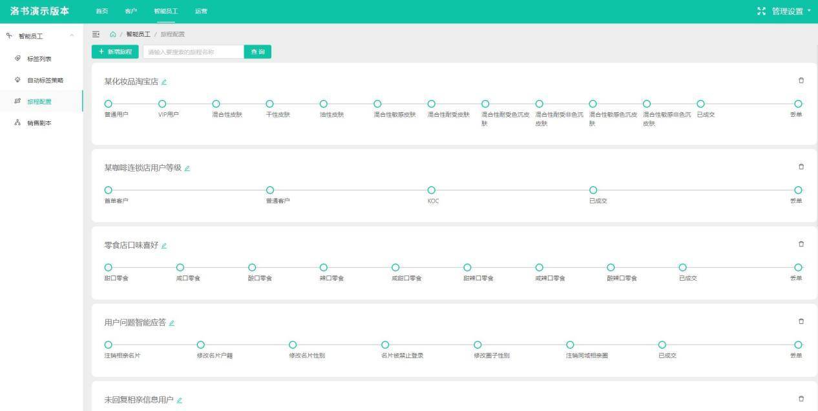Click the 甜辣口零食 step label
The height and width of the screenshot is (411, 818).
pyautogui.click(x=478, y=279)
